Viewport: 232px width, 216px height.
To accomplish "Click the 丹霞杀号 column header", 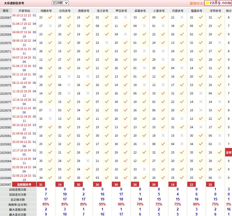I will (178, 11).
